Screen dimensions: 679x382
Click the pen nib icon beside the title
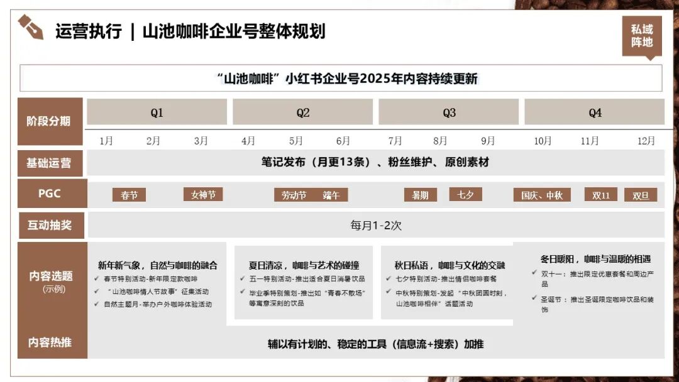30,27
